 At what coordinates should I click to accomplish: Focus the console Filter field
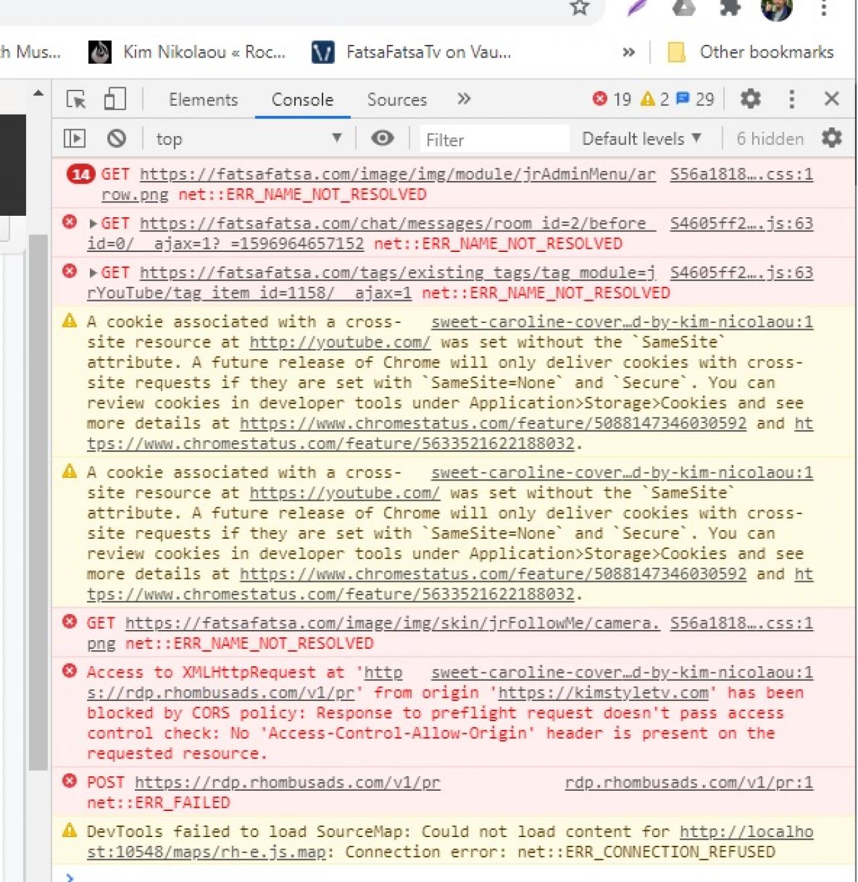(495, 139)
